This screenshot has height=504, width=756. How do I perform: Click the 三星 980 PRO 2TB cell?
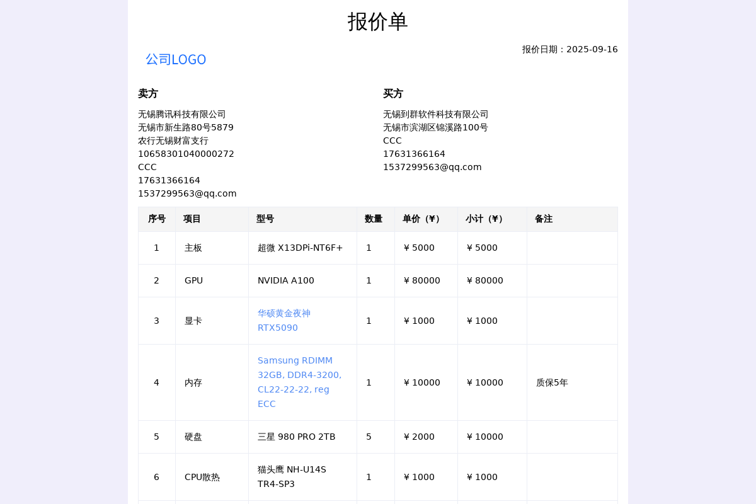pos(296,437)
